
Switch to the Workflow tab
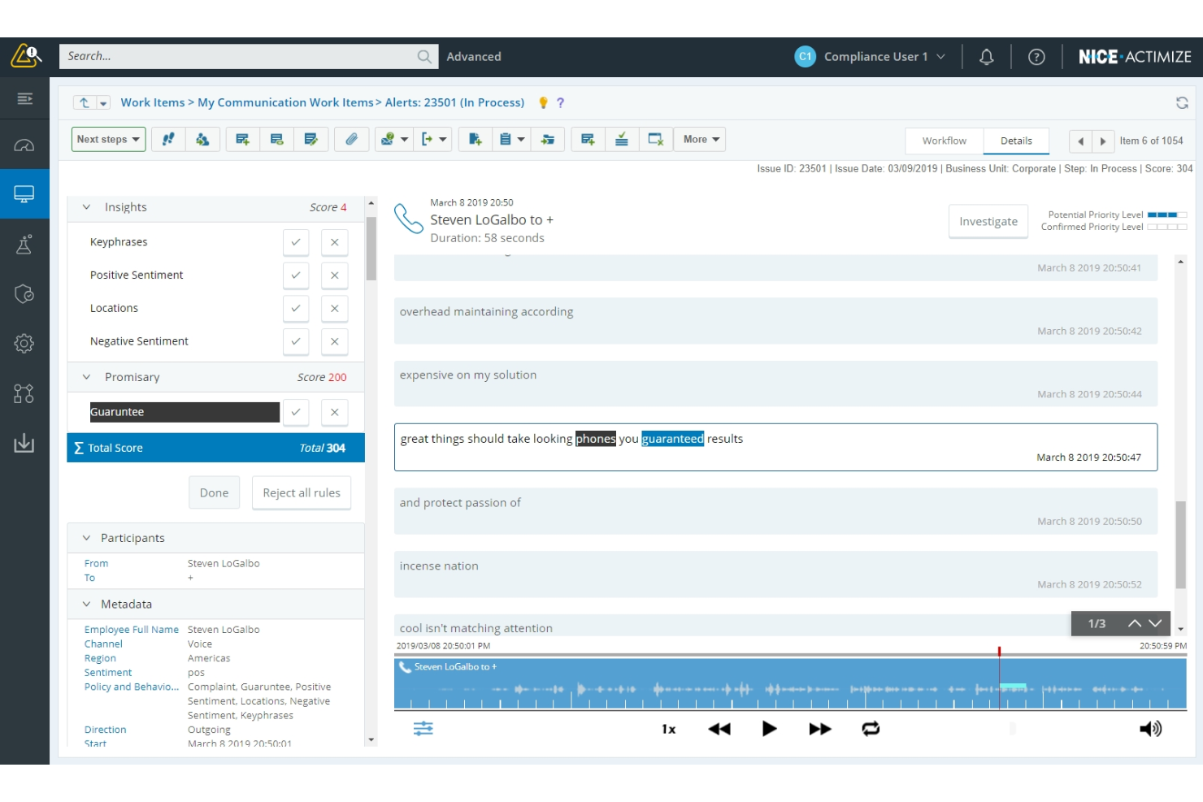[x=943, y=141]
